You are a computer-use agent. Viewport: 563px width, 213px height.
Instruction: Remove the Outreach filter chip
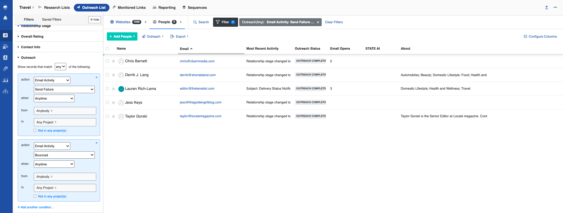pyautogui.click(x=318, y=22)
